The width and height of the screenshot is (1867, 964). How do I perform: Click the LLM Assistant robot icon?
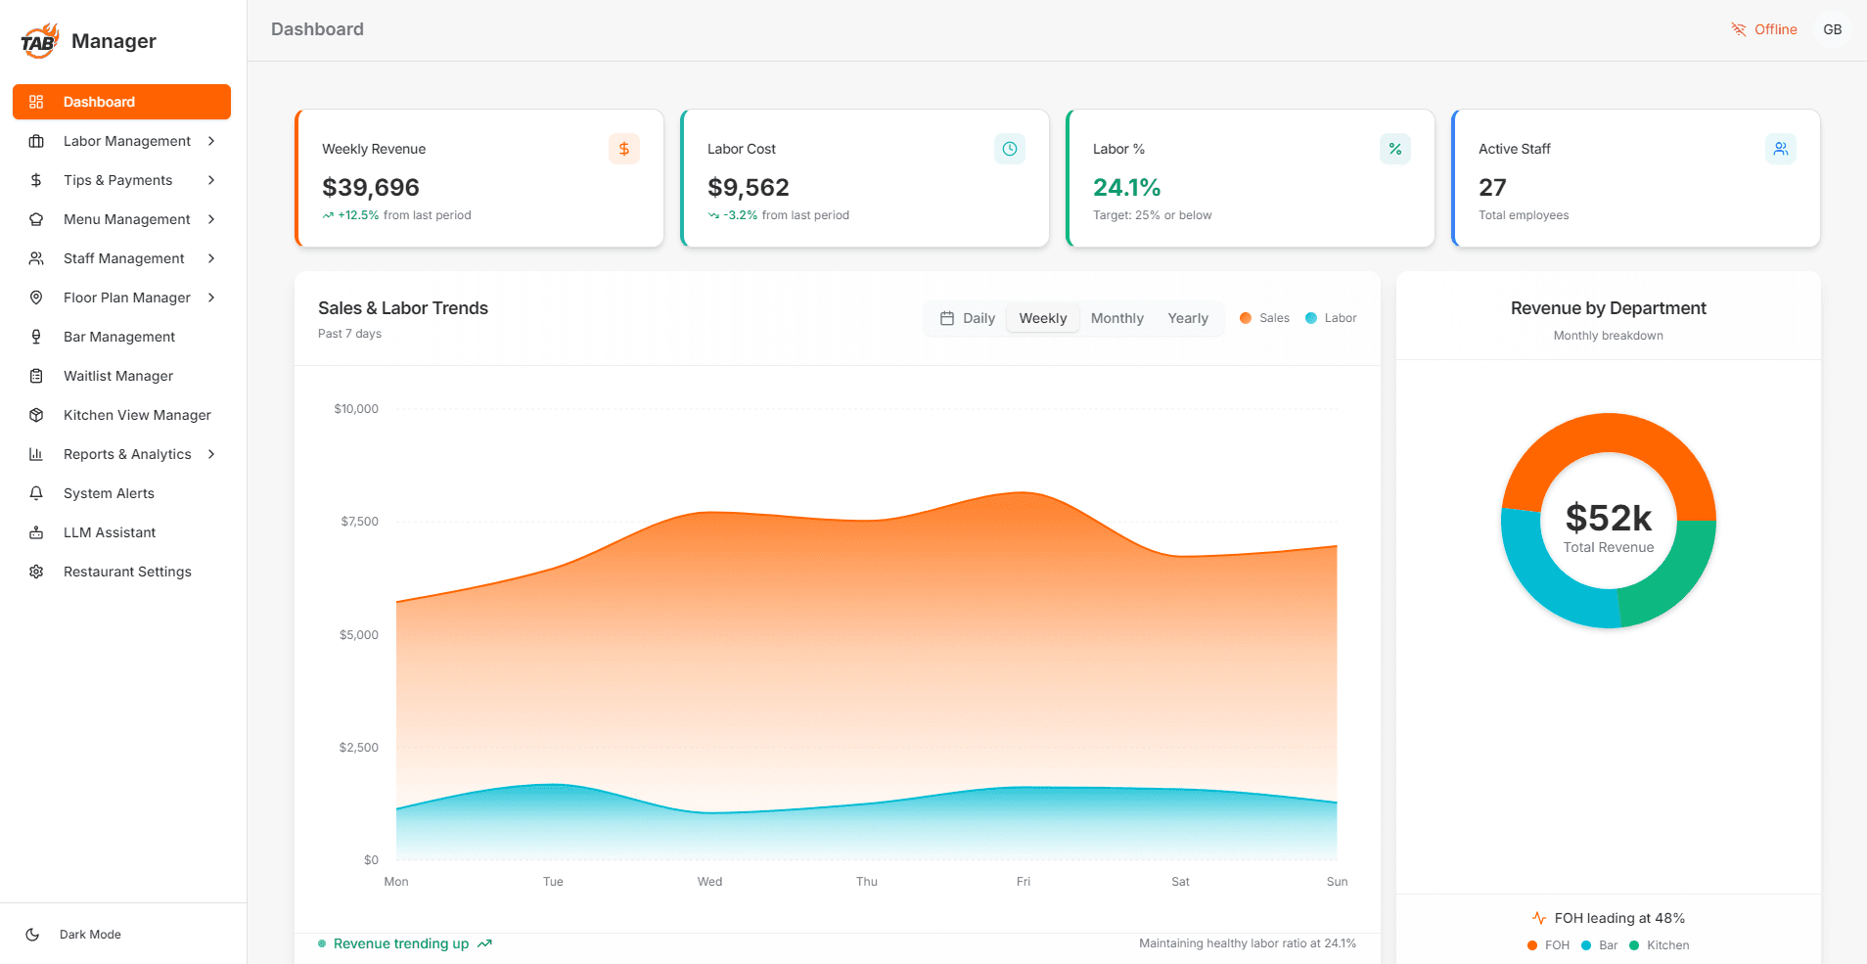pos(36,532)
